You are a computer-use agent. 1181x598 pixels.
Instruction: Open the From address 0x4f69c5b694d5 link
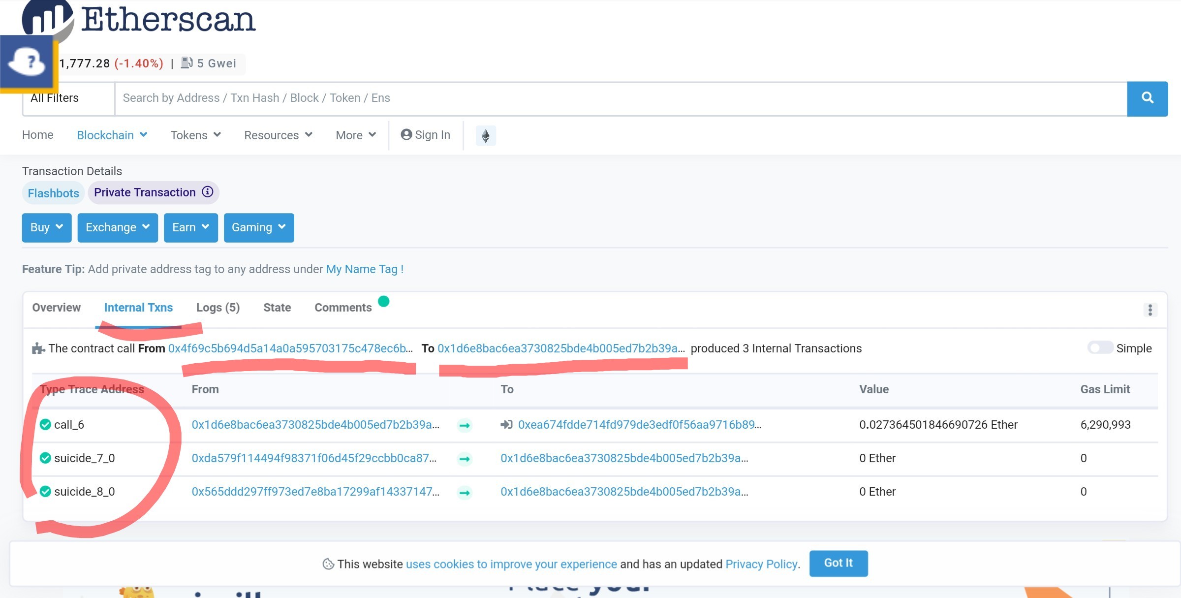(290, 348)
